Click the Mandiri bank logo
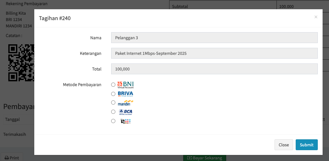This screenshot has width=329, height=161. [x=125, y=103]
